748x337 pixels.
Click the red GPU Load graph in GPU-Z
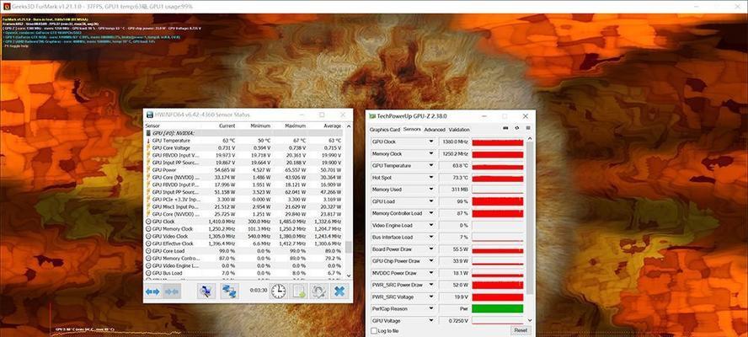tap(498, 201)
